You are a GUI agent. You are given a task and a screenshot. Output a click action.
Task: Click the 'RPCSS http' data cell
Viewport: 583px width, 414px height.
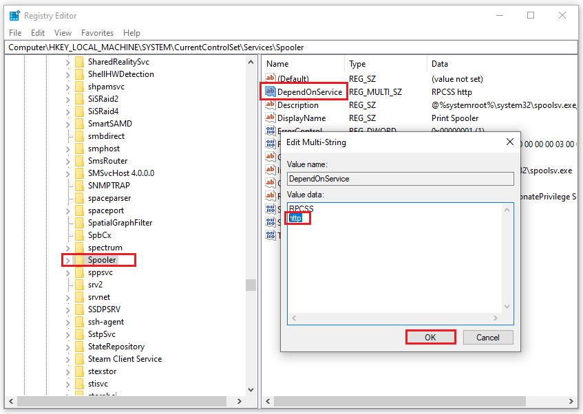click(x=452, y=91)
